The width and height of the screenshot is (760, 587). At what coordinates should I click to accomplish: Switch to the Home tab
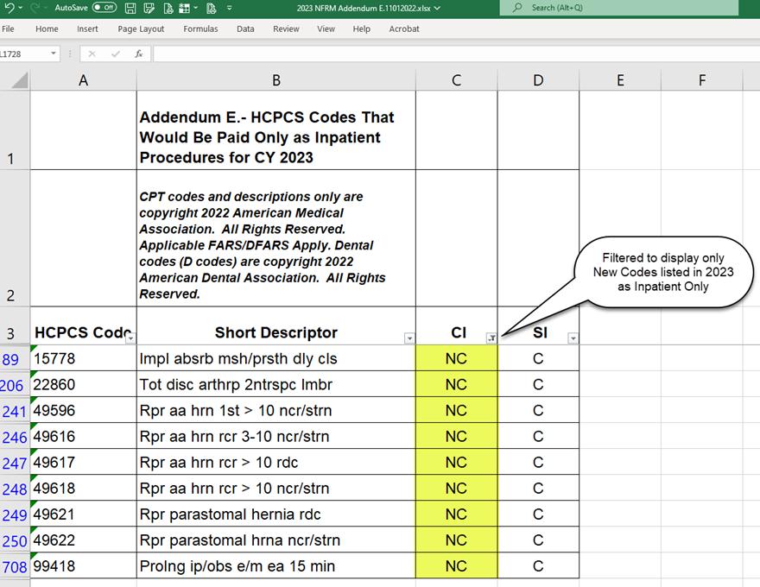pos(47,29)
